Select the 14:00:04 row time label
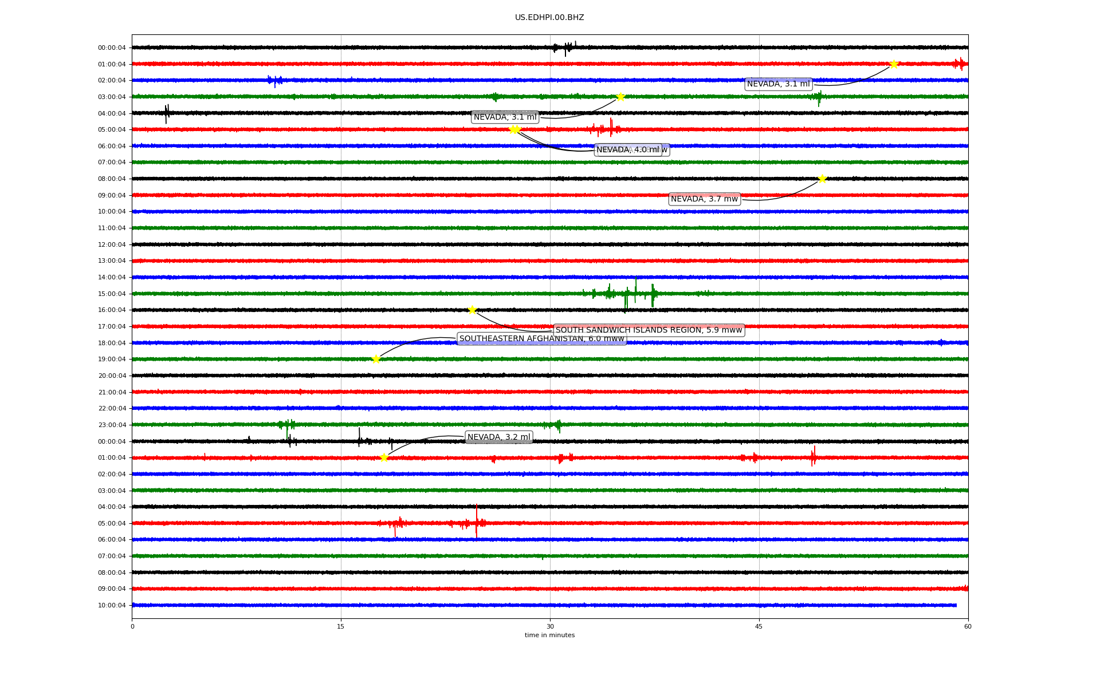Image resolution: width=1100 pixels, height=687 pixels. click(112, 278)
